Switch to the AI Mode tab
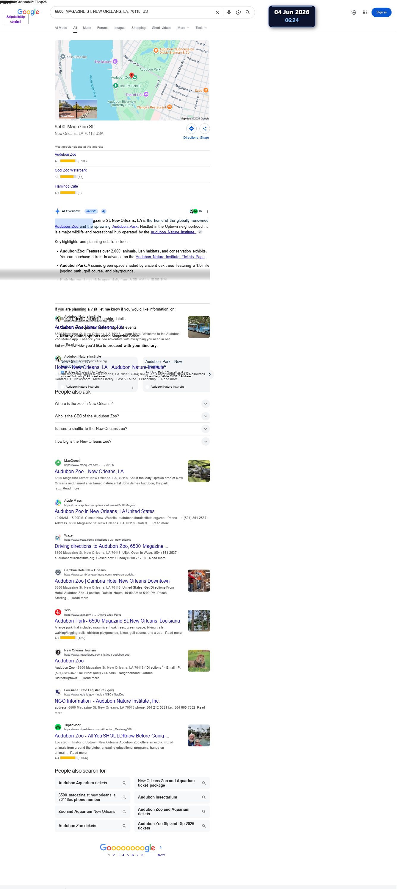Screen dimensions: 401x889 coord(61,28)
